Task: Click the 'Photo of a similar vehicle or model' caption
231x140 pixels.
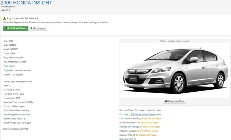Action: (x=175, y=41)
